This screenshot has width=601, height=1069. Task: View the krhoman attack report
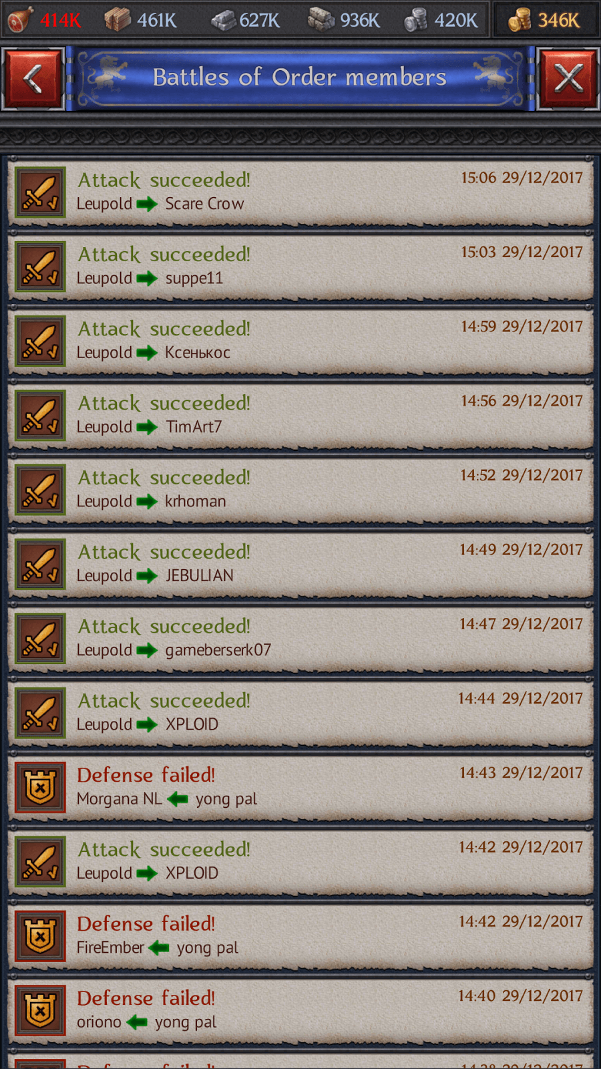click(x=300, y=490)
